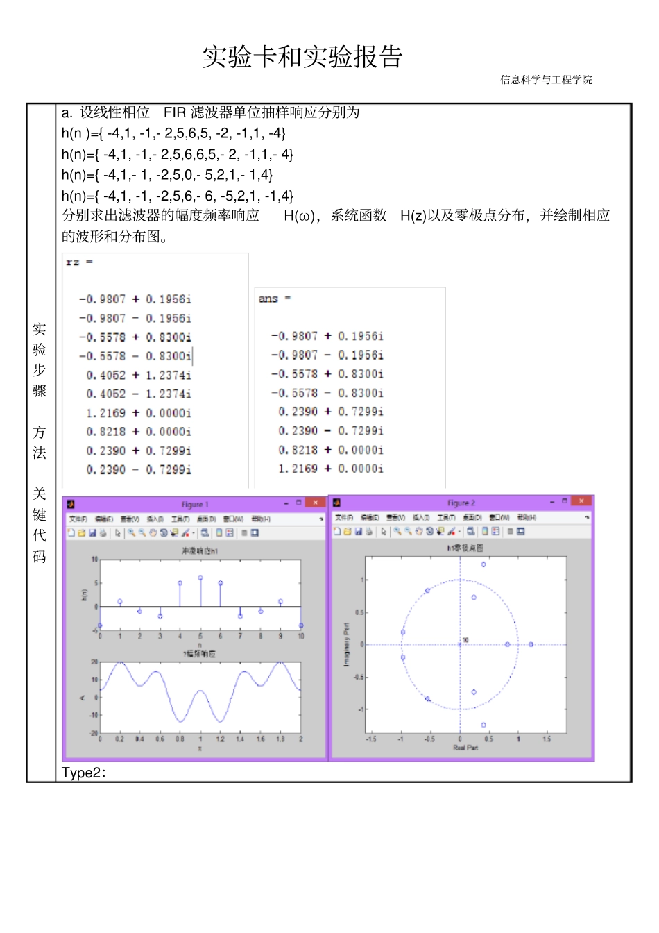
Task: Click dock arrow in Figure 2 menu bar
Action: coord(587,517)
